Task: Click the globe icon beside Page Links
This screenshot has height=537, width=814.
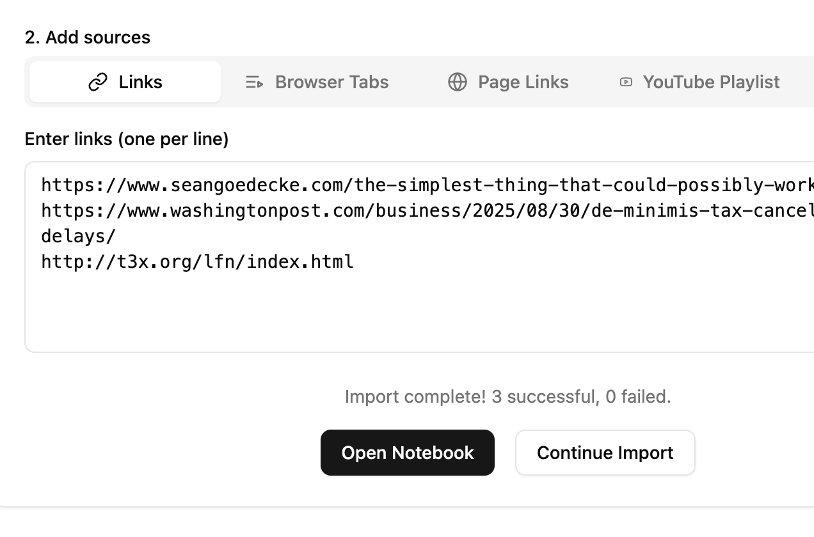Action: (x=457, y=82)
